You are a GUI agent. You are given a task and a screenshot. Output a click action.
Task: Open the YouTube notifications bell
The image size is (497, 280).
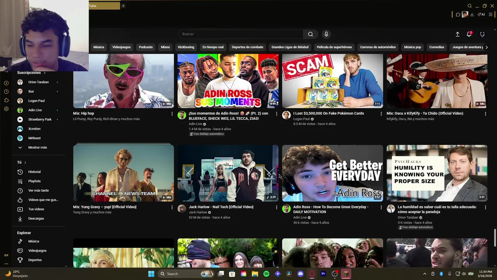[469, 34]
